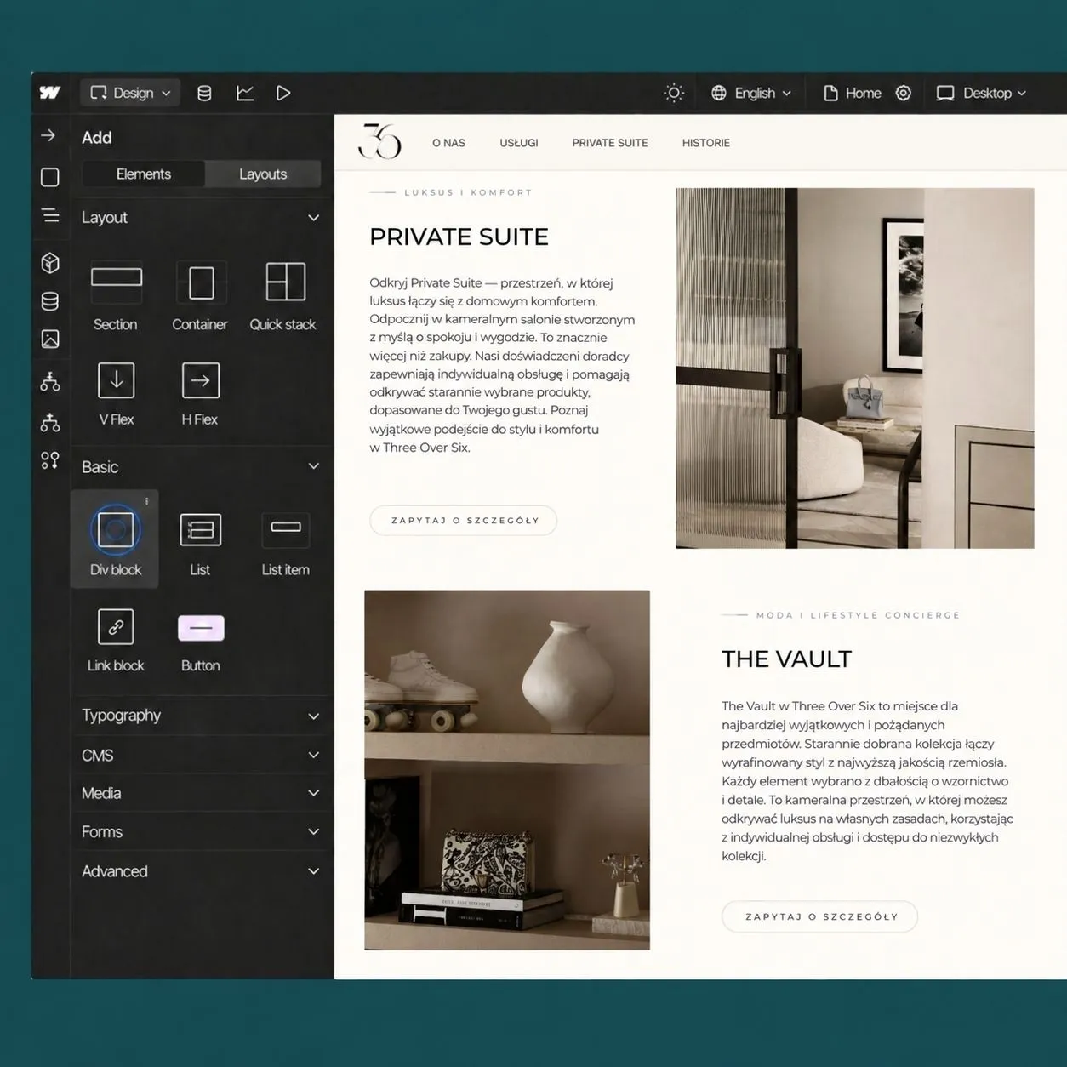Open the Navigator icon in sidebar
The height and width of the screenshot is (1067, 1067).
pyautogui.click(x=50, y=215)
